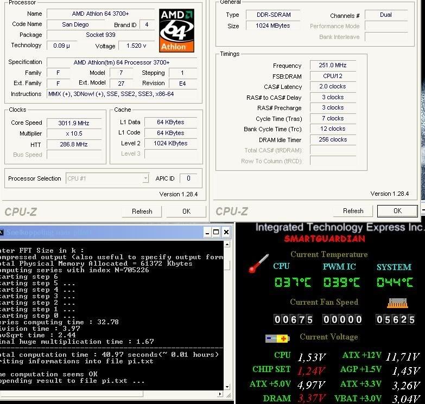Click the ATX +12V reading 11,71V
Screen dimensions: 425x404
coord(403,357)
